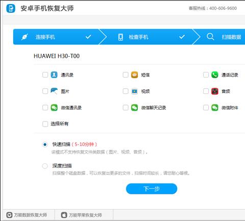Click the 万能苹果恢复大师 apple icon
The height and width of the screenshot is (221, 245).
(64, 215)
